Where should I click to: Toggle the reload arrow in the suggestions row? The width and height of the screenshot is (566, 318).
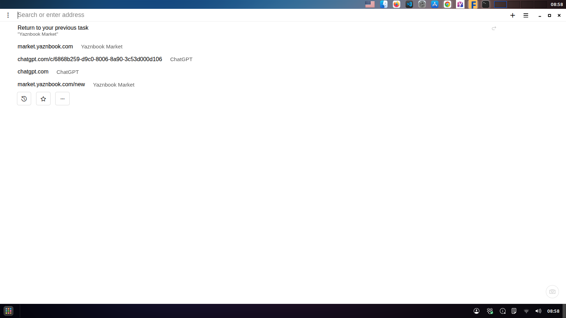coord(494,28)
